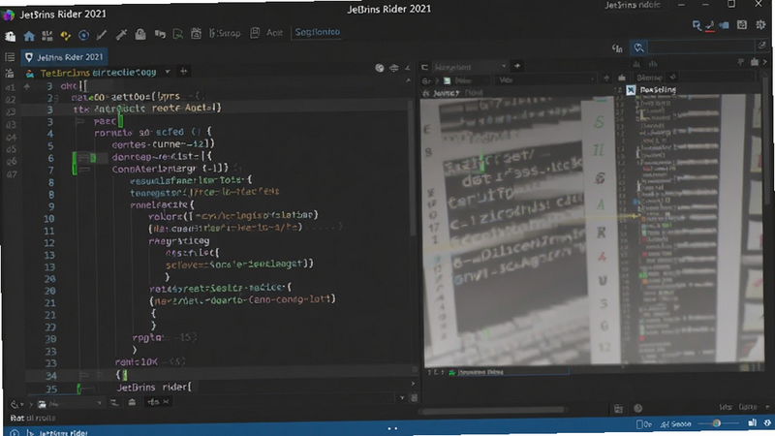
Task: Click the blue circular target toolbar icon
Action: coord(83,35)
